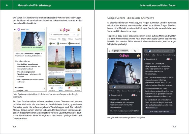Tap the 'Suche' icon in the bottom navigation
This screenshot has width=189, height=134.
[x=60, y=89]
